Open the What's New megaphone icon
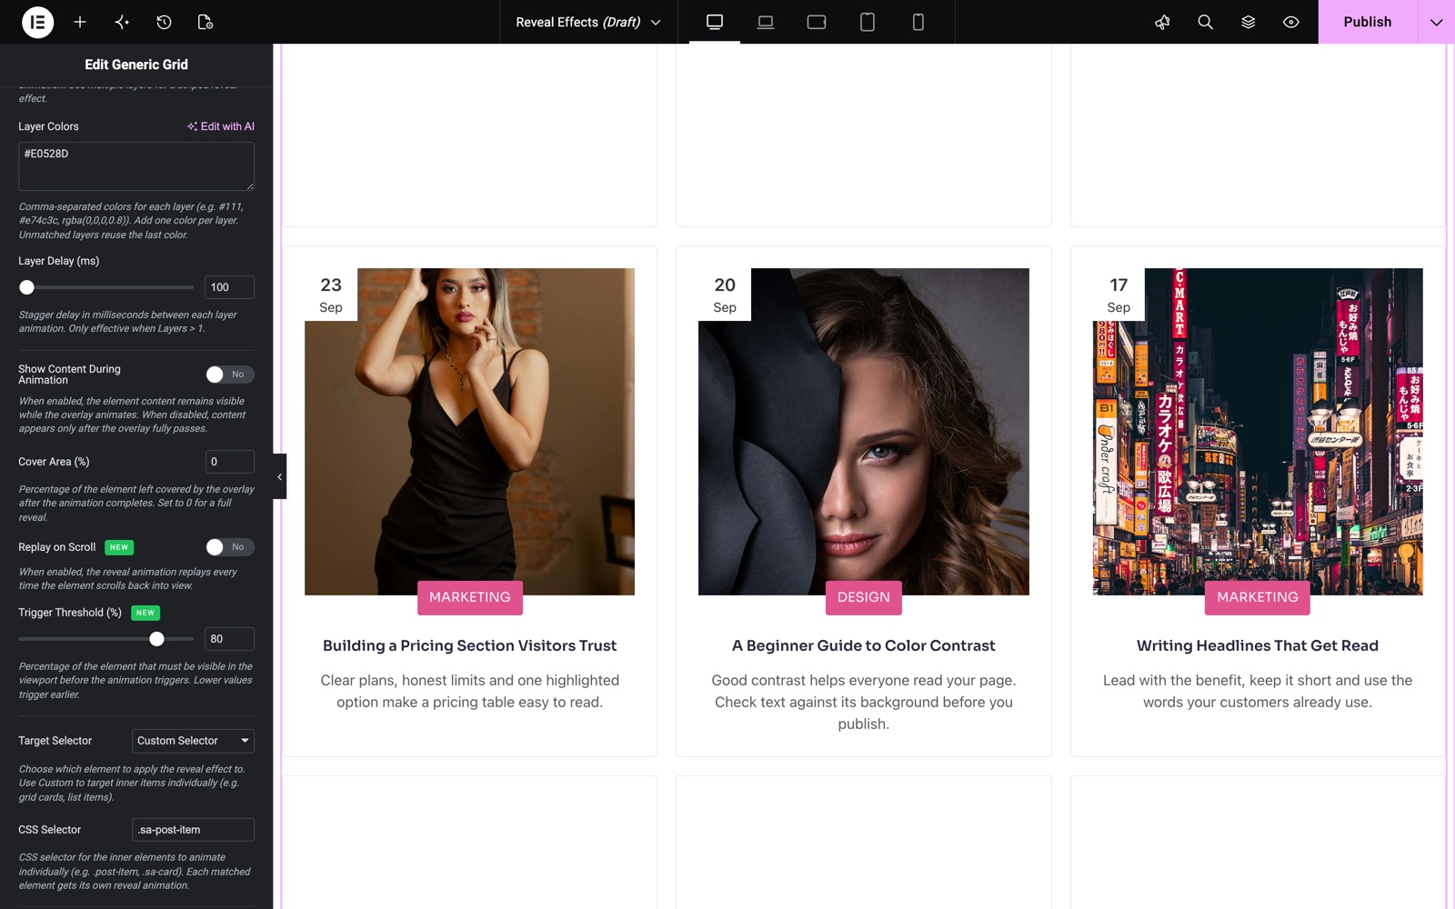The image size is (1455, 909). pyautogui.click(x=1162, y=22)
